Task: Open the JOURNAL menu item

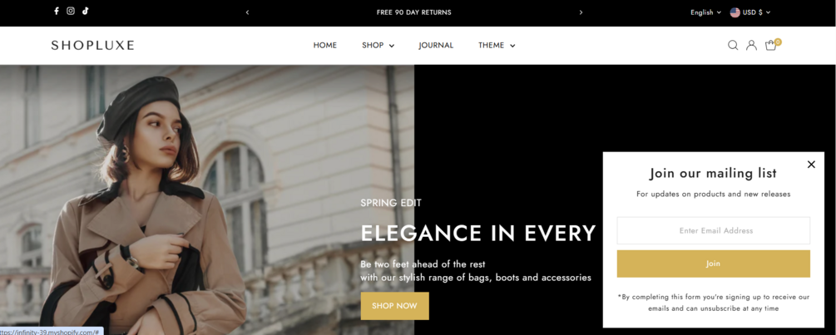Action: (x=436, y=45)
